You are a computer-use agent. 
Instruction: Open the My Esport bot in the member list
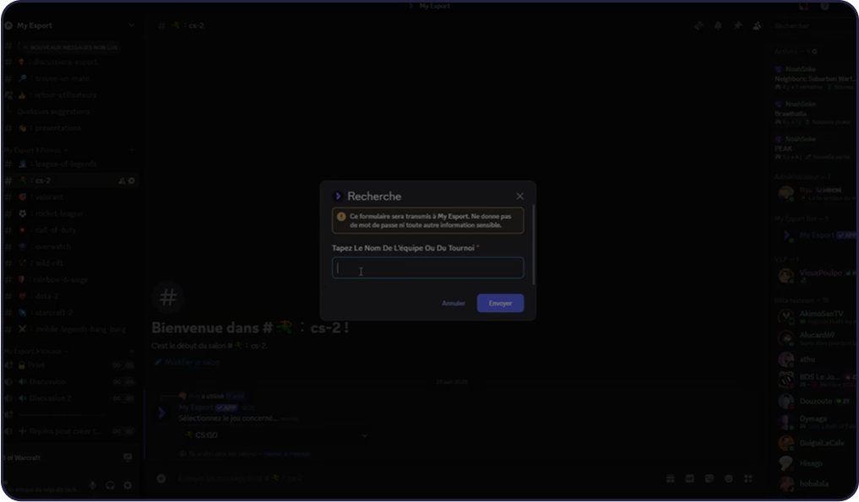coord(816,235)
